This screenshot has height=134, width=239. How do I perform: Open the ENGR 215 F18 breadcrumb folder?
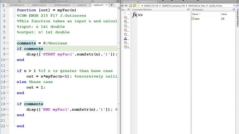click(x=151, y=6)
